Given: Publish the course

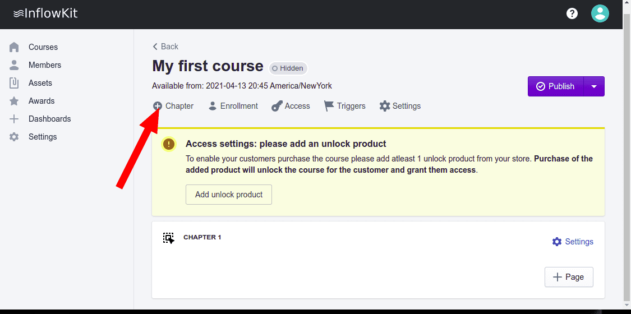Looking at the screenshot, I should [556, 86].
